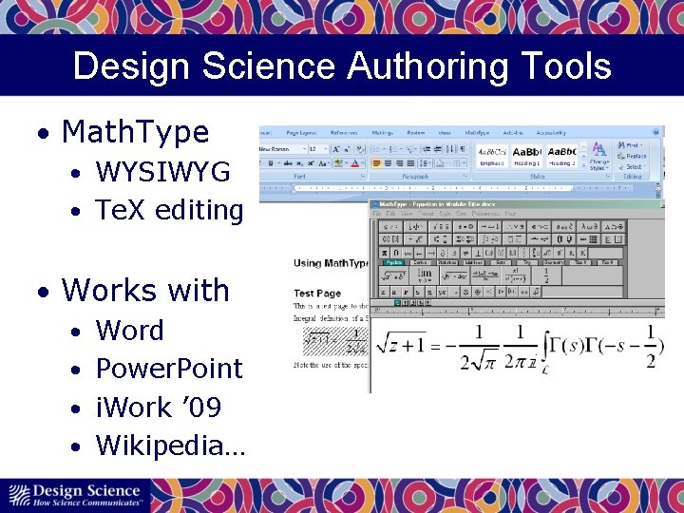Toggle center alignment
Viewport: 684px width, 513px height.
[x=388, y=163]
